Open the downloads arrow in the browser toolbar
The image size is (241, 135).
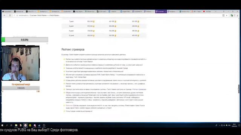point(238,15)
